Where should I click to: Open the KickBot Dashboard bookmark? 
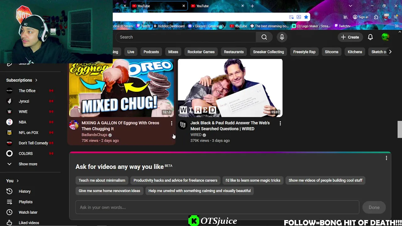(x=169, y=26)
